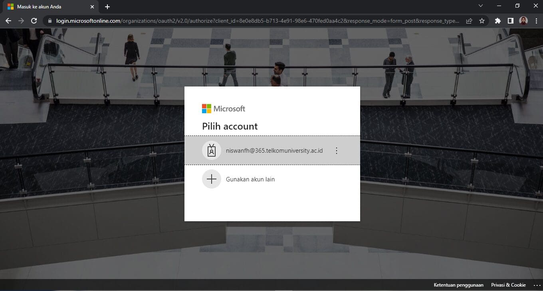The image size is (543, 291).
Task: Minimize the Chrome window
Action: [x=499, y=6]
